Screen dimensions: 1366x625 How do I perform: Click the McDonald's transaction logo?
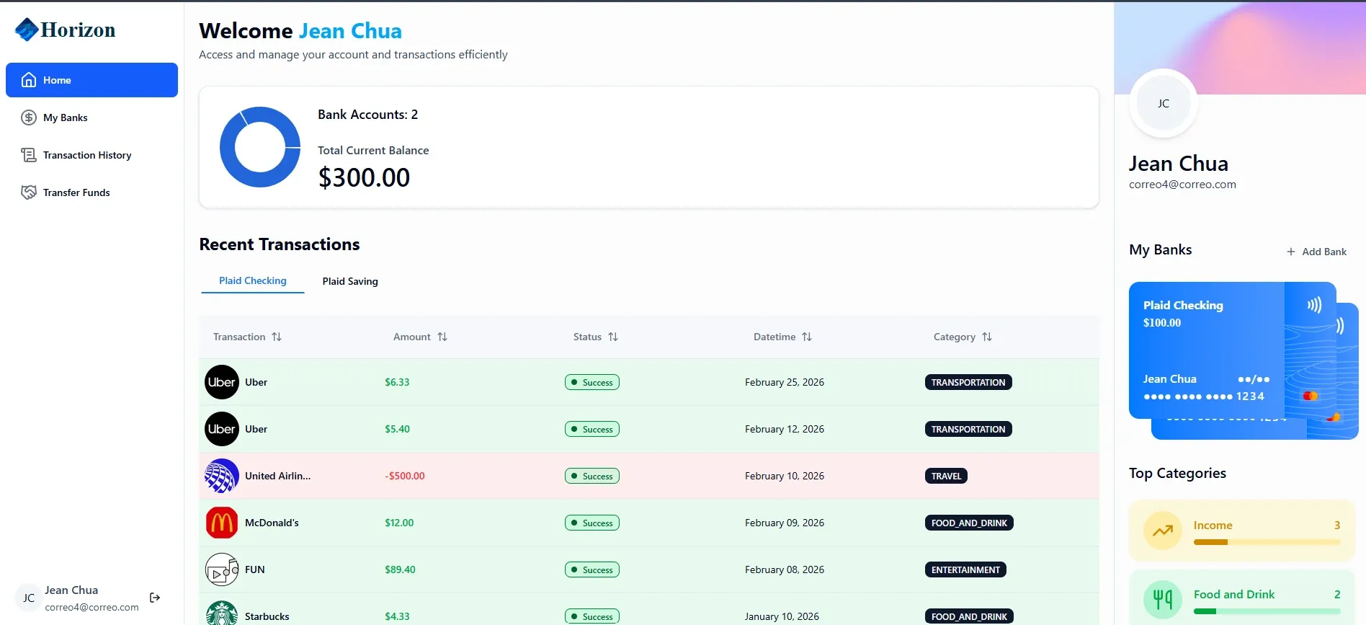[222, 523]
